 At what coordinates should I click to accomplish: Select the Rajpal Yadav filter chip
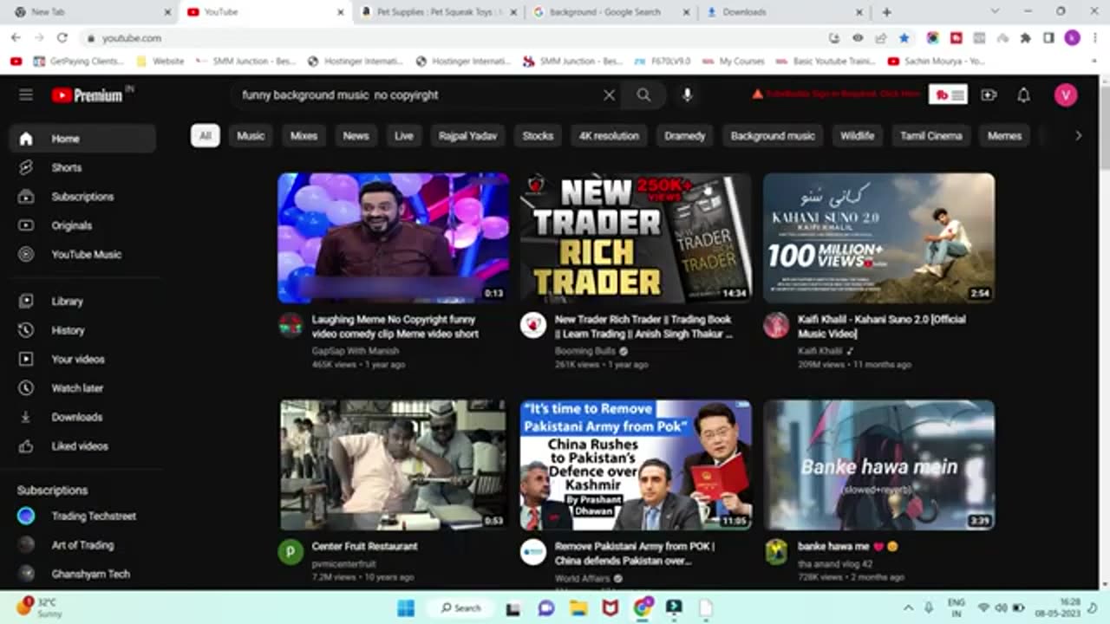pyautogui.click(x=467, y=136)
